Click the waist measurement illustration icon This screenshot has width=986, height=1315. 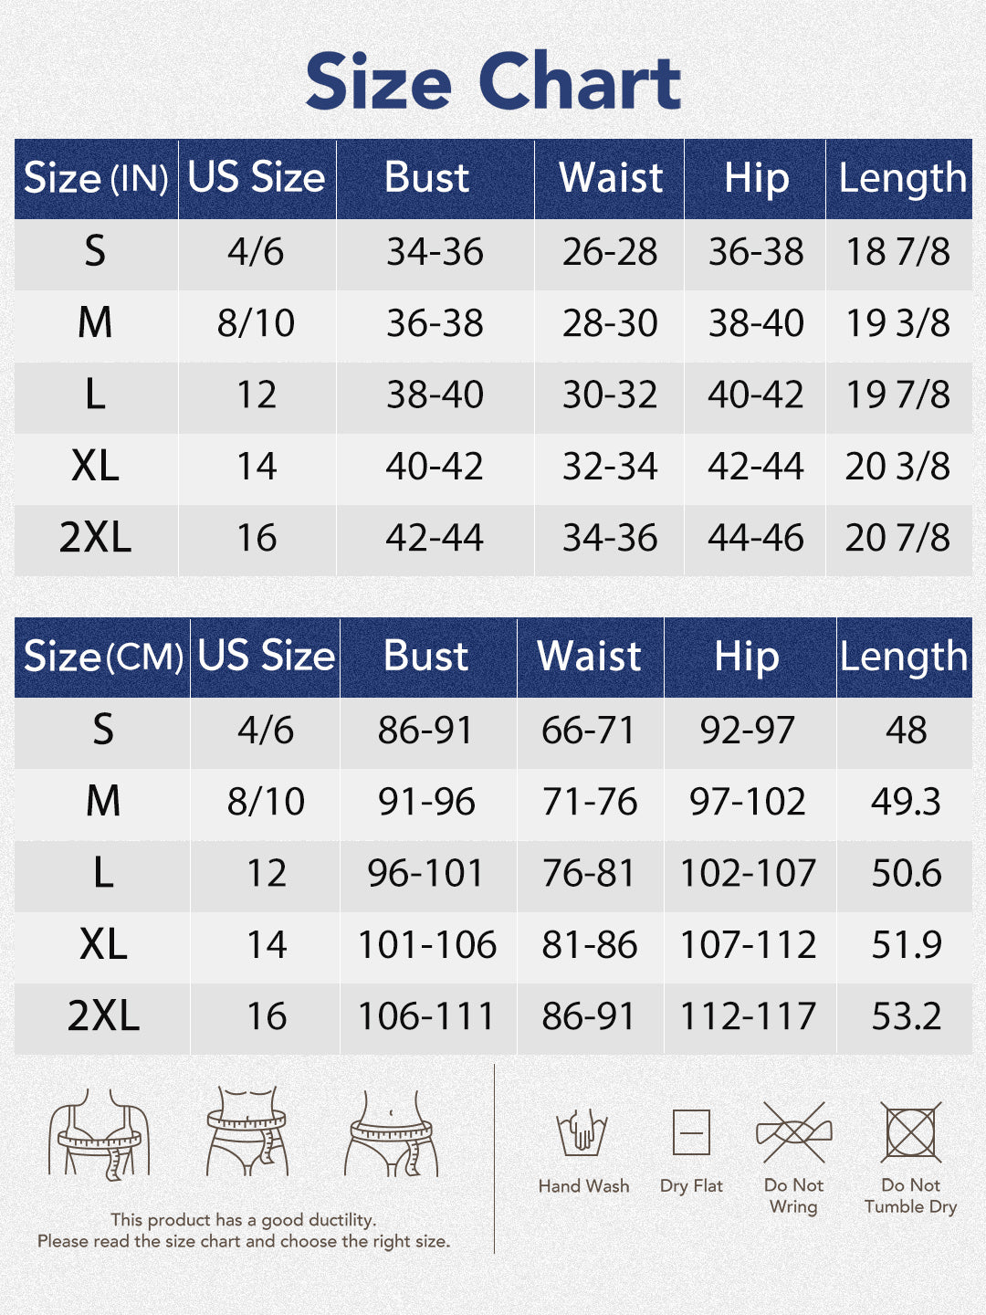(247, 1131)
